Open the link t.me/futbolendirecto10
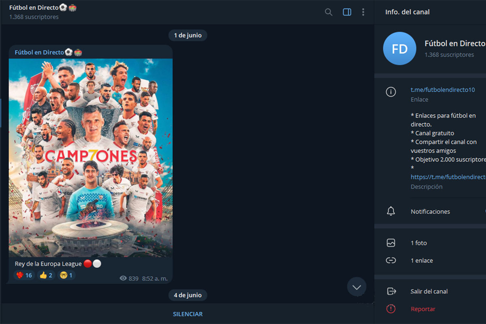 (442, 90)
